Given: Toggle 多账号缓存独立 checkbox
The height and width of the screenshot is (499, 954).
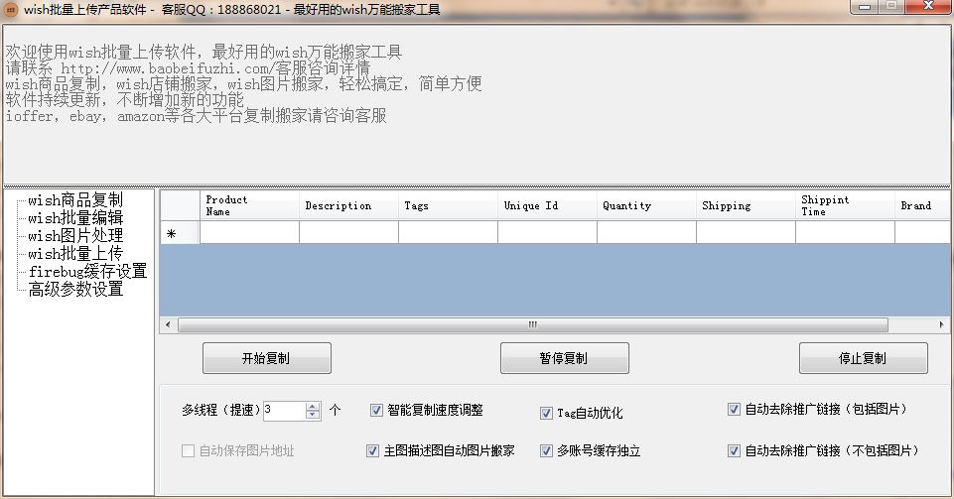Looking at the screenshot, I should (x=546, y=451).
